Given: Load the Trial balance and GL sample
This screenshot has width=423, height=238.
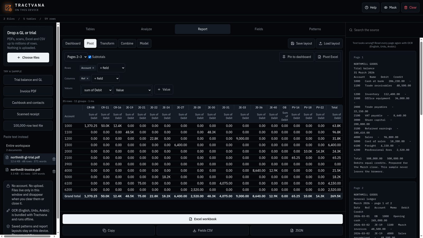Looking at the screenshot, I should coord(28,80).
